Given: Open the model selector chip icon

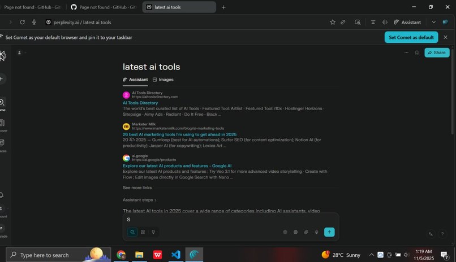Looking at the screenshot, I should tap(295, 232).
